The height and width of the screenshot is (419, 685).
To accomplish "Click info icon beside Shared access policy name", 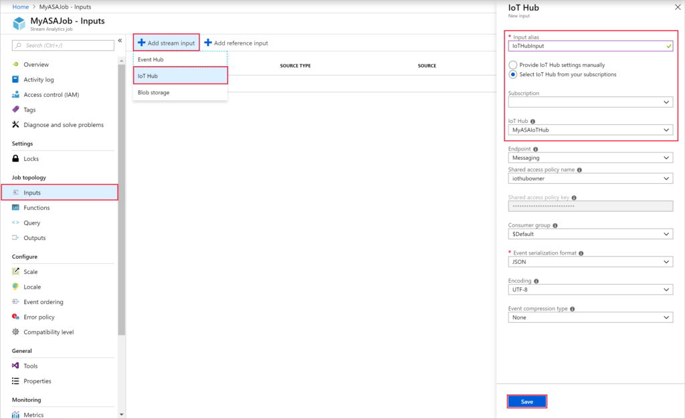I will point(579,170).
